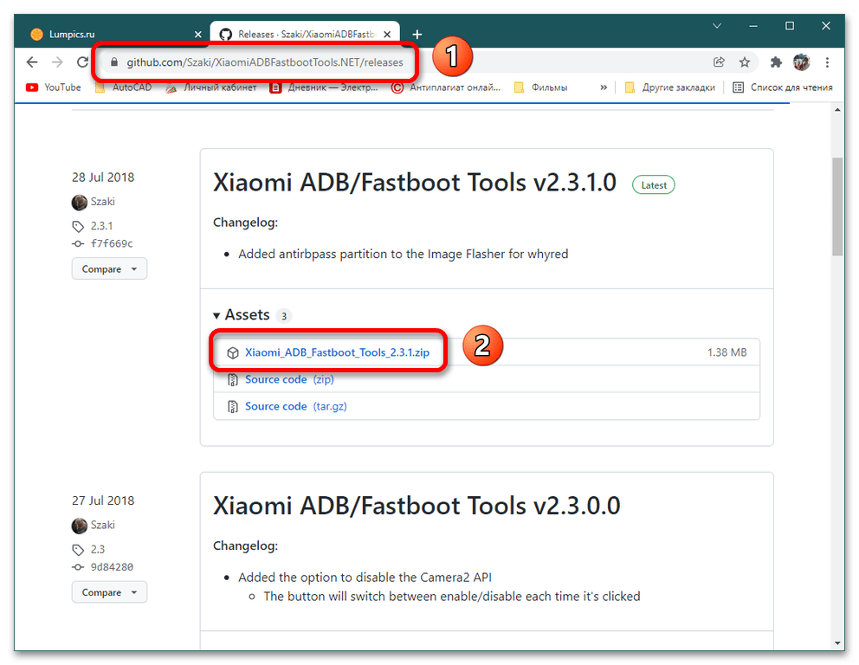Open the Фильмы bookmark folder
This screenshot has width=859, height=665.
(540, 87)
